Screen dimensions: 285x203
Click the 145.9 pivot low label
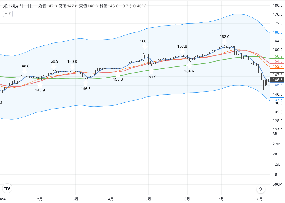[x=40, y=90]
